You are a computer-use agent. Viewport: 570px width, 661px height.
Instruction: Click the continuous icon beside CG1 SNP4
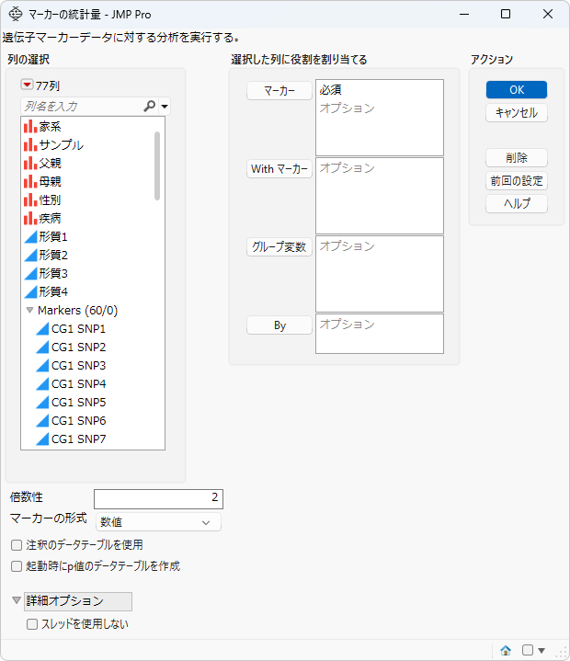[42, 384]
